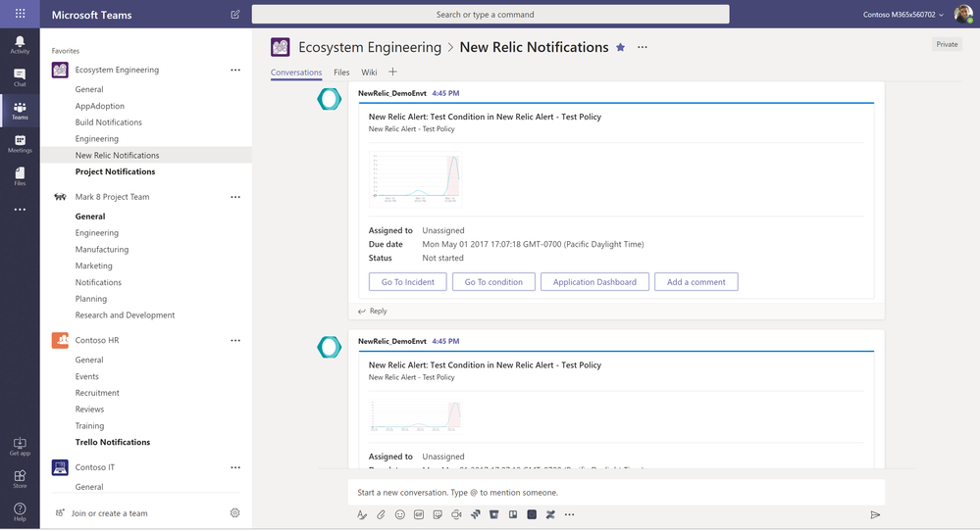Send the message with arrow icon
The height and width of the screenshot is (531, 980).
(x=875, y=514)
